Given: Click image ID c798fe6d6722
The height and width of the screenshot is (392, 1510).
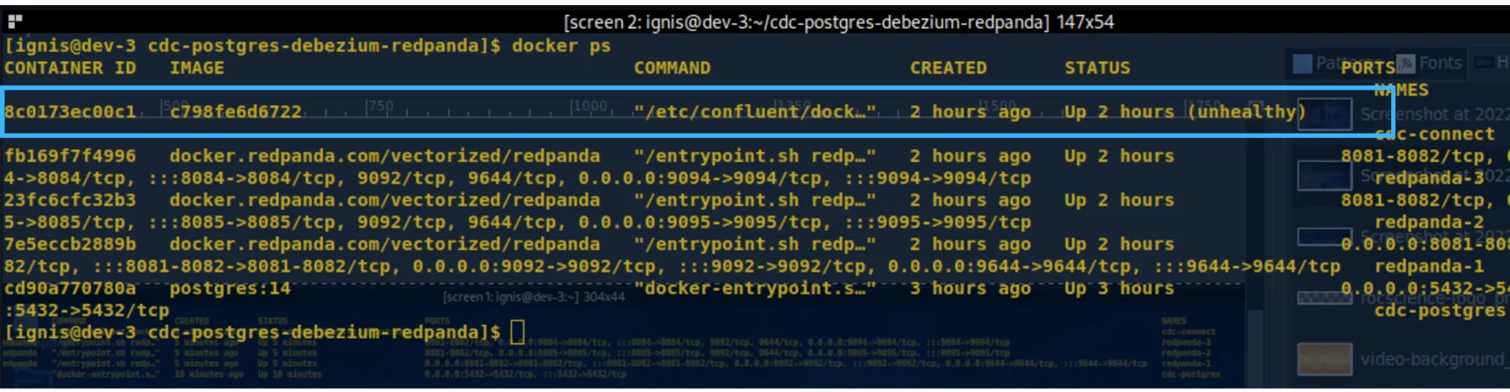Looking at the screenshot, I should (x=236, y=112).
